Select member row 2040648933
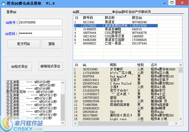This screenshot has width=189, height=132. (126, 108)
